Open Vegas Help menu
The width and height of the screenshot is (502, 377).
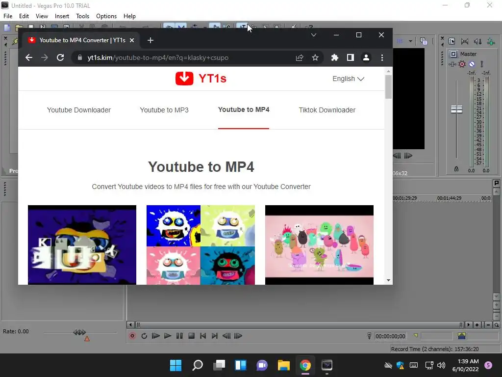[129, 16]
